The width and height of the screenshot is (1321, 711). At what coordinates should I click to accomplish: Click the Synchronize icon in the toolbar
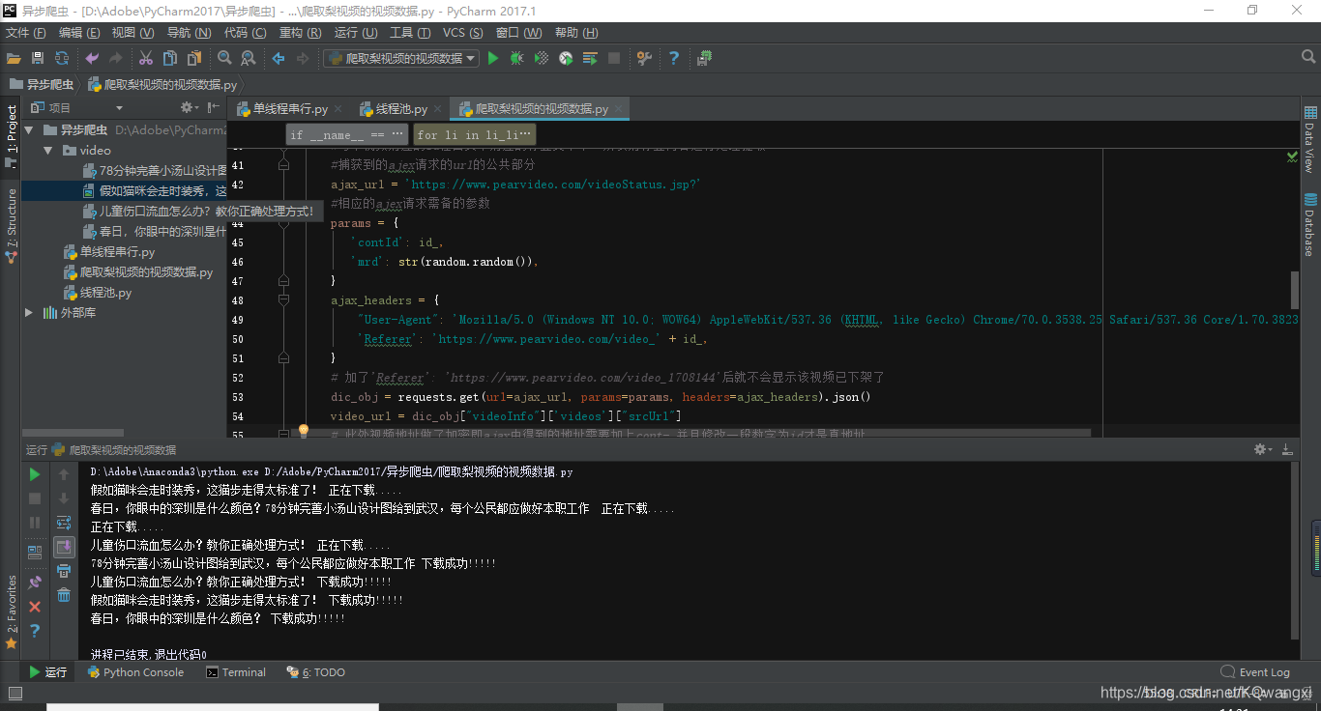pos(62,58)
